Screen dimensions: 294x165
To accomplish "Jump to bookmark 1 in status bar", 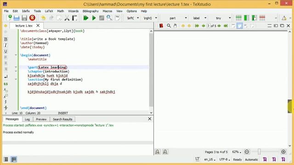I will pos(265,159).
